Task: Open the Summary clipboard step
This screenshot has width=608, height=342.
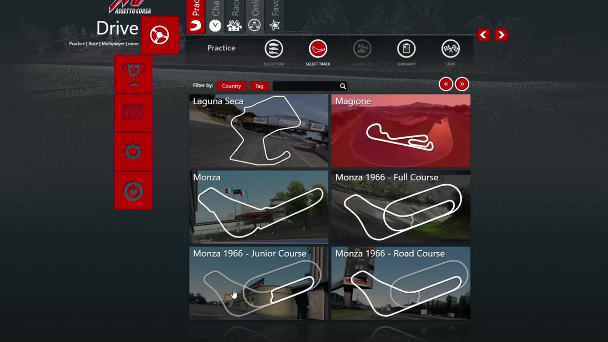Action: 406,48
